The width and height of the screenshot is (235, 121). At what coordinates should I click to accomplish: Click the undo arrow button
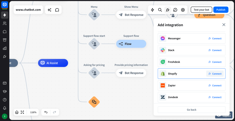point(46,112)
